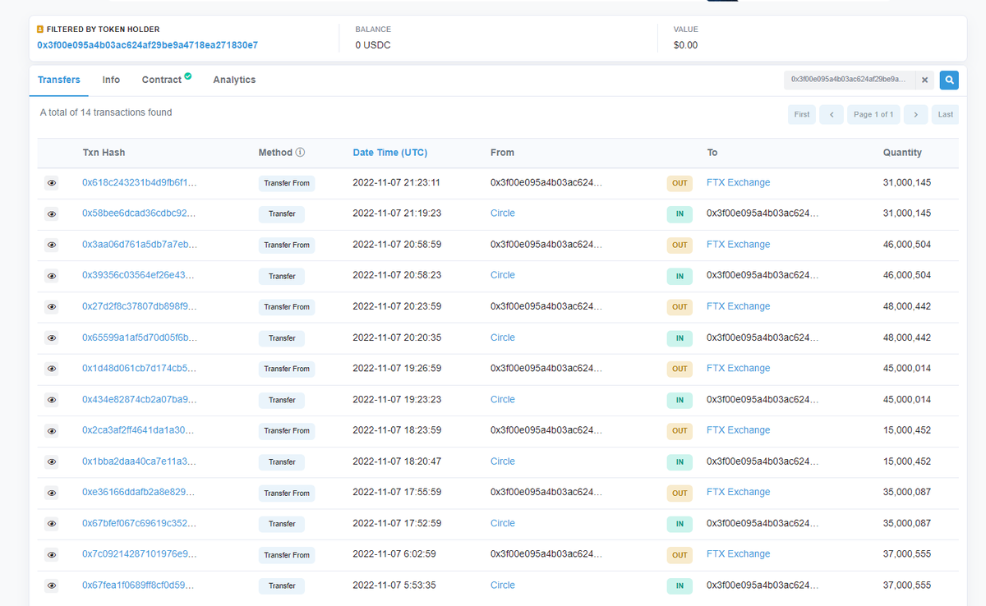View details eye for txn 0x434e82874cb2a07ba9

[x=52, y=400]
